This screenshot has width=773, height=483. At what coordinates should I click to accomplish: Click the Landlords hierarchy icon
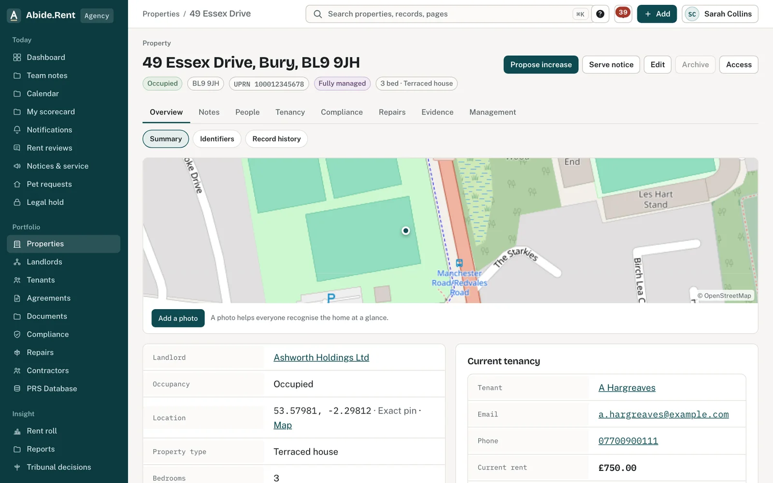tap(17, 262)
